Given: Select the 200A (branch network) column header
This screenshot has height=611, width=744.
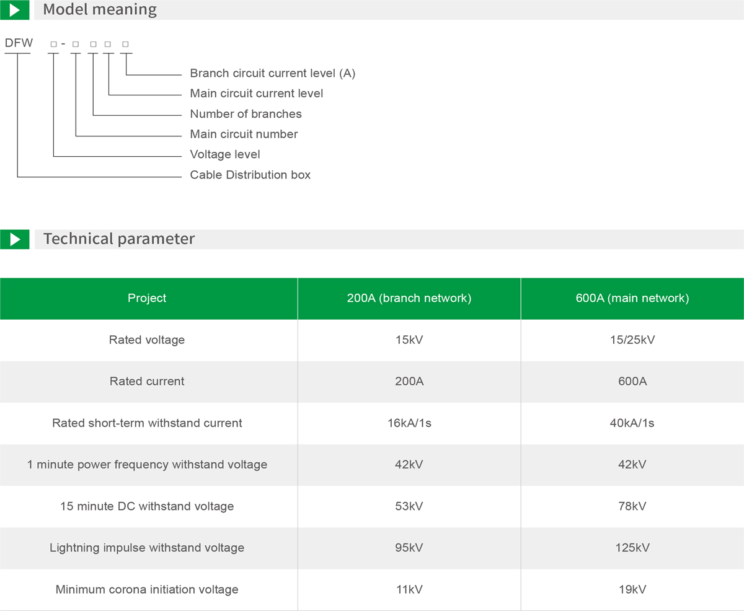Looking at the screenshot, I should [x=409, y=298].
